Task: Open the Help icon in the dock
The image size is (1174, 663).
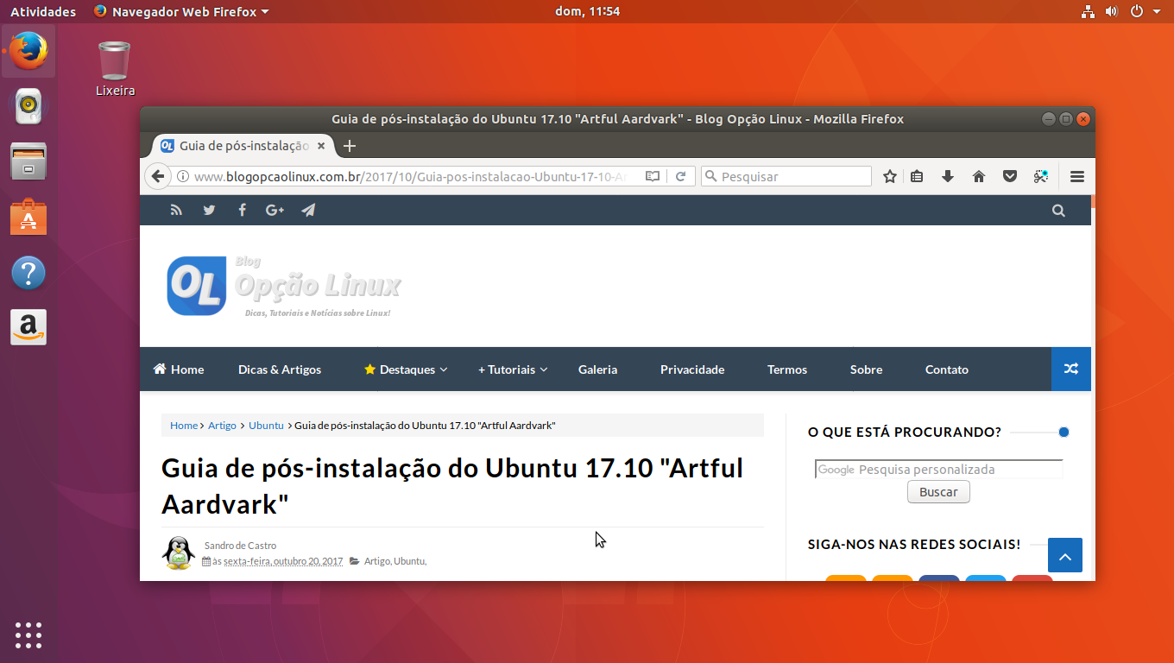Action: (28, 273)
